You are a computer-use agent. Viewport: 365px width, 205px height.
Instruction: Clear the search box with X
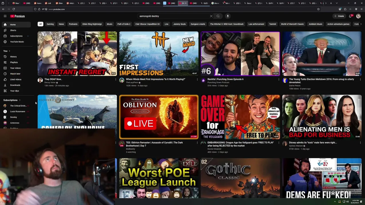[x=211, y=16]
